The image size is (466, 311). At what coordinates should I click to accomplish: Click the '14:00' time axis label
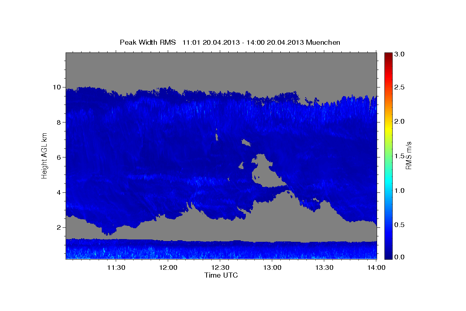click(376, 267)
